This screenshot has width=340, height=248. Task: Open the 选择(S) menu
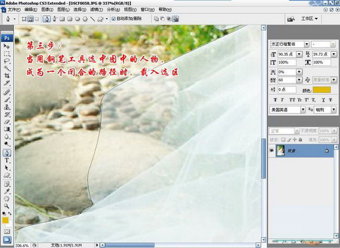click(x=80, y=9)
